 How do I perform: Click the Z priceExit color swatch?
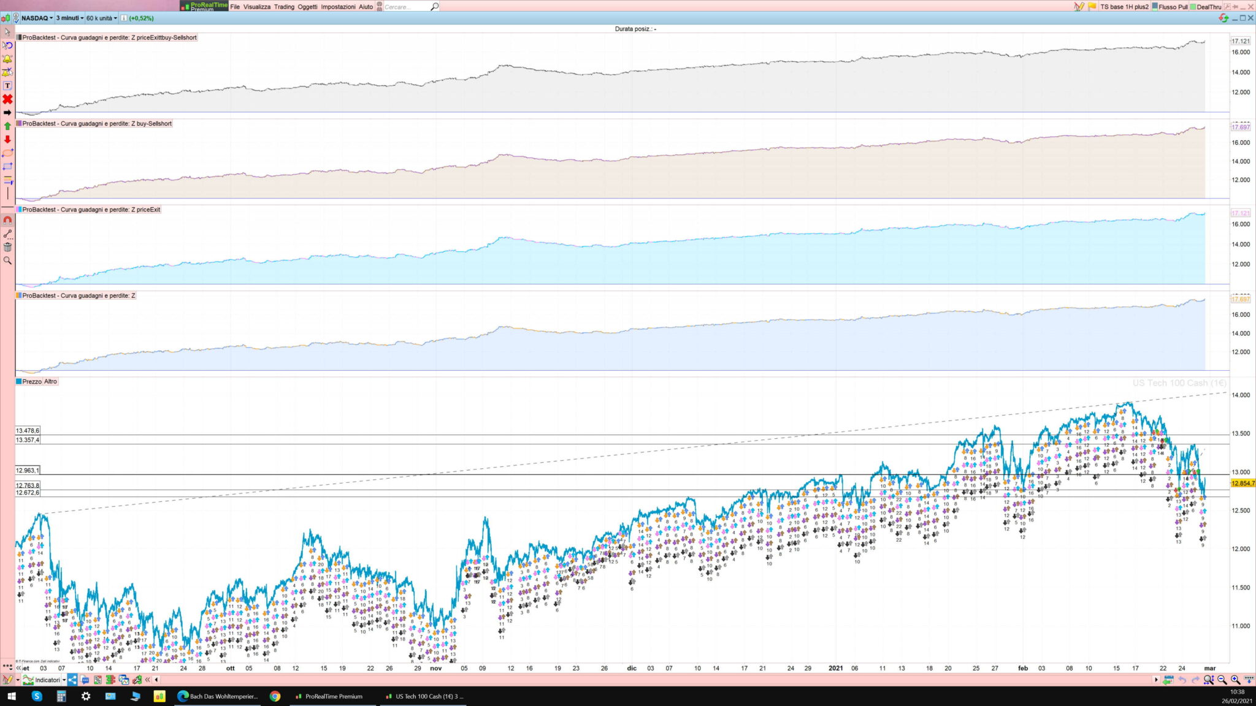tap(19, 210)
